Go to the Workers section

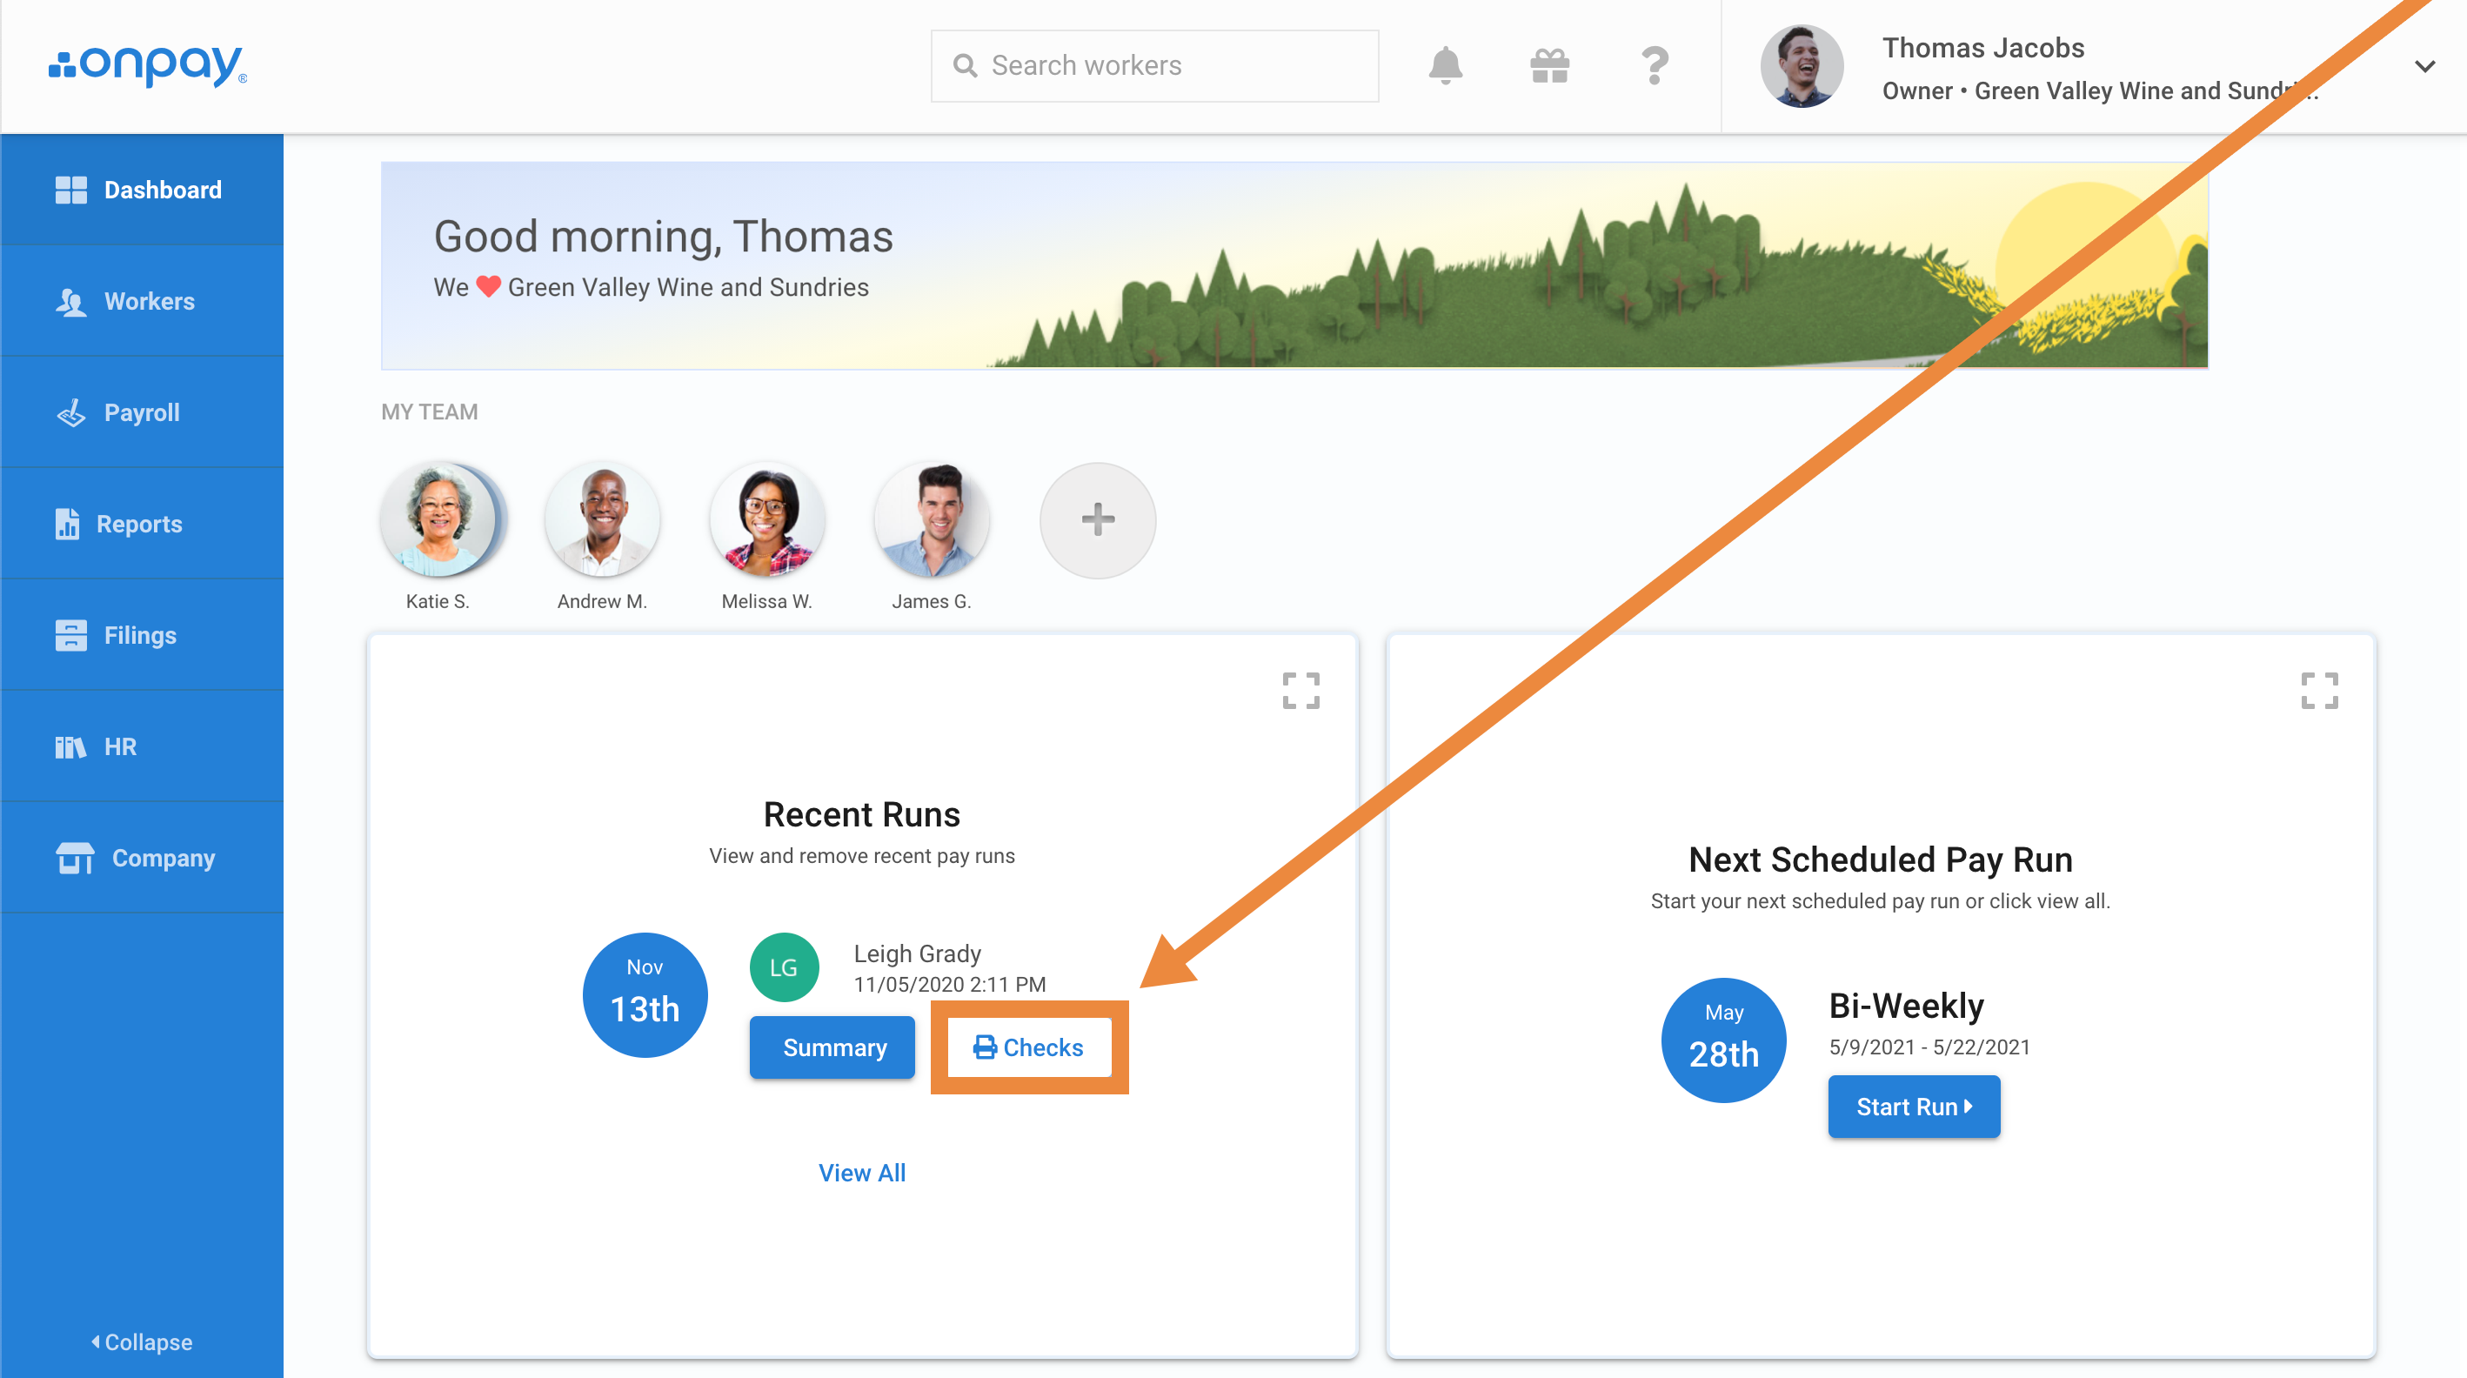point(142,302)
